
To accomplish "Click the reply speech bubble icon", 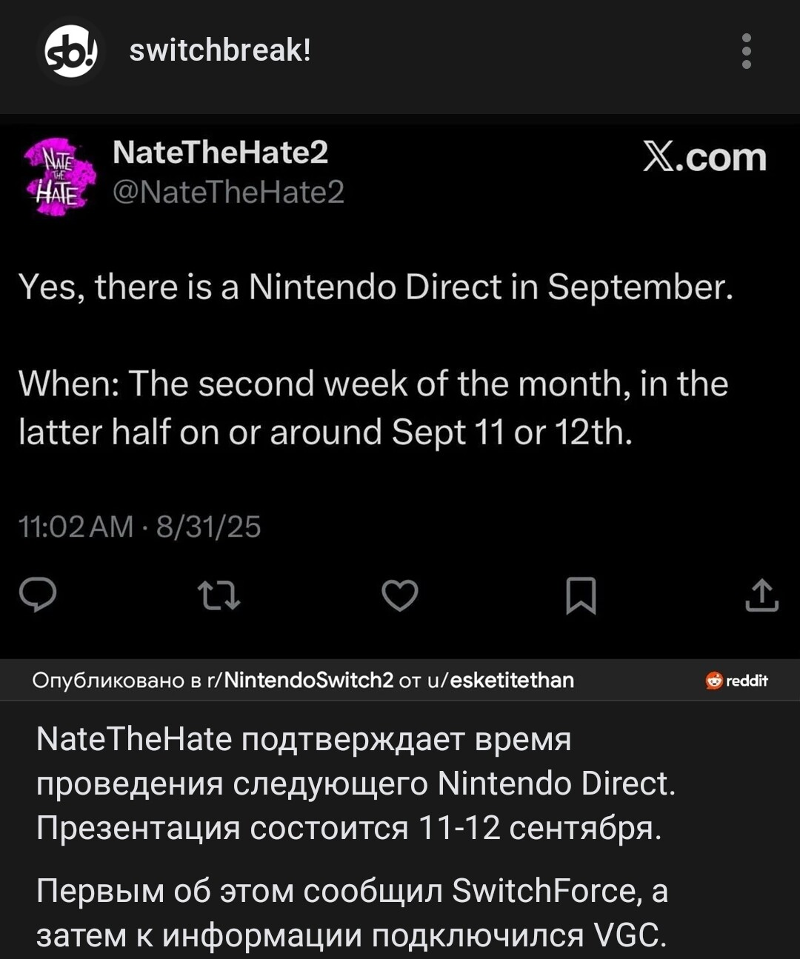I will (x=38, y=595).
